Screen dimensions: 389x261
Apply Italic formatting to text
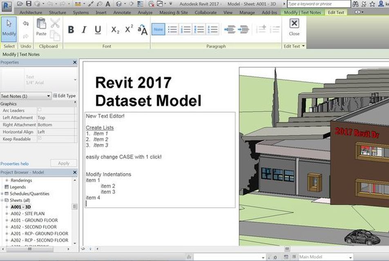click(x=84, y=29)
